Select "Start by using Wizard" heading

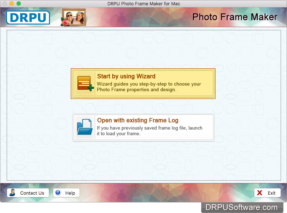point(126,76)
